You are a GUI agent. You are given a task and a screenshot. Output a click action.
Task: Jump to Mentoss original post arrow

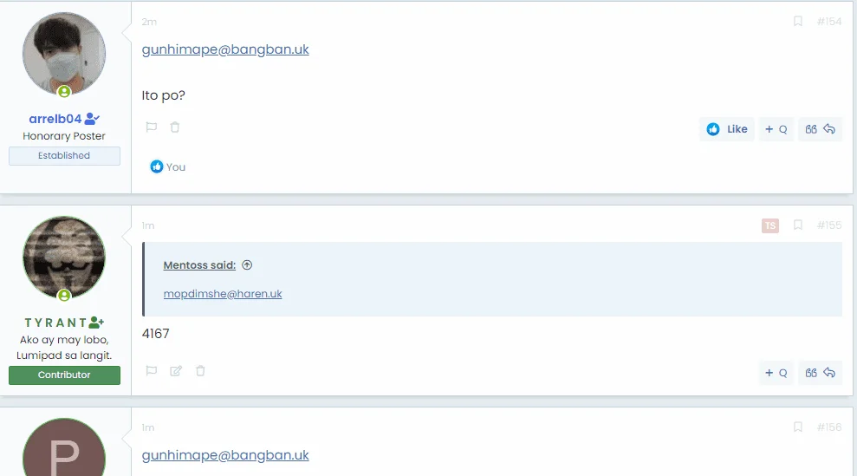pyautogui.click(x=247, y=264)
